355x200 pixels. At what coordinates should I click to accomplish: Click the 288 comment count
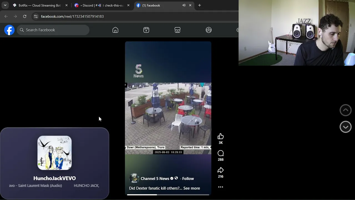(x=220, y=159)
